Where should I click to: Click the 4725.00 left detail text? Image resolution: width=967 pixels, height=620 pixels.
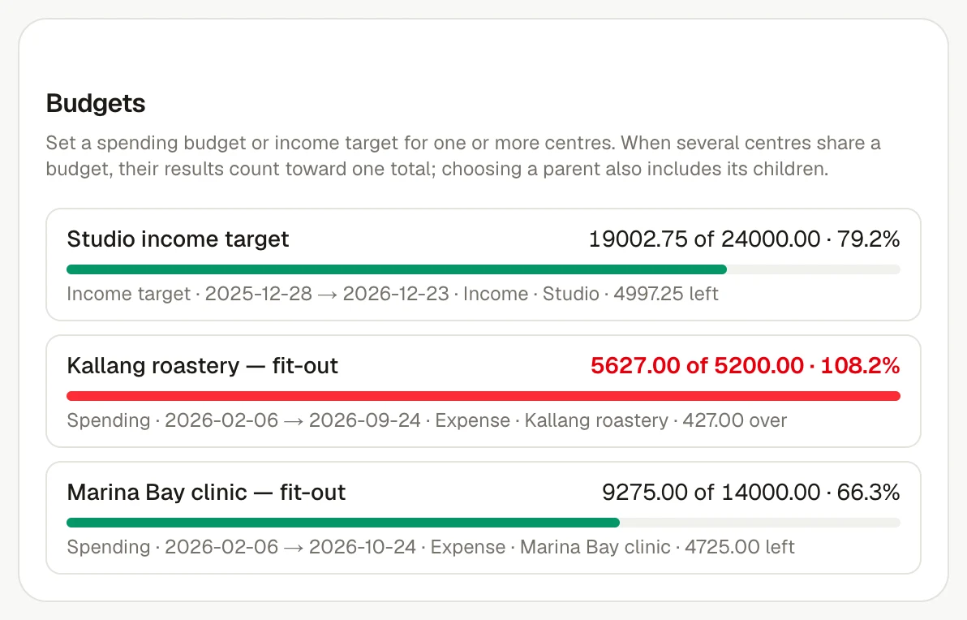pyautogui.click(x=739, y=547)
